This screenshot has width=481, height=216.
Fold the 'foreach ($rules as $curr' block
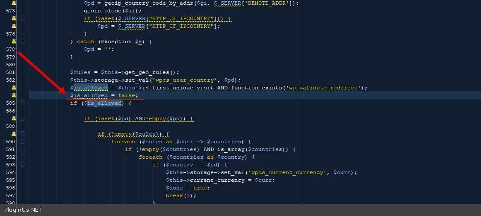point(22,142)
